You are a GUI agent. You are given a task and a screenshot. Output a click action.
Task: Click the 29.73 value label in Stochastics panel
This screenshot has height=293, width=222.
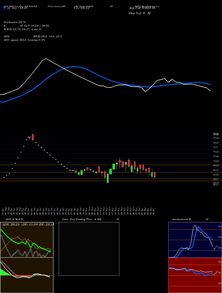click(x=215, y=248)
